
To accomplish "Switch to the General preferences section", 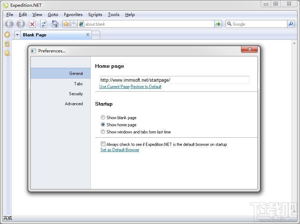I will click(x=61, y=73).
